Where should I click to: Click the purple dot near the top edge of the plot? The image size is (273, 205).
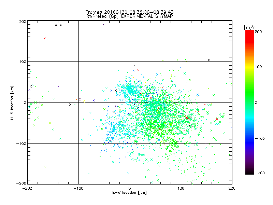click(103, 25)
